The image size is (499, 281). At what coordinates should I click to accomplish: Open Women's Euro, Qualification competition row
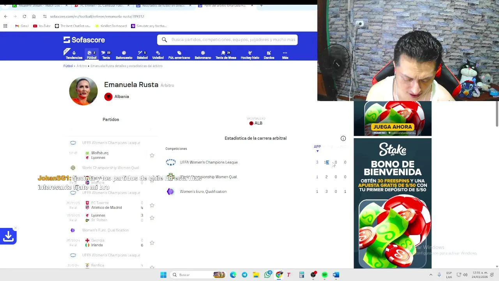click(255, 192)
